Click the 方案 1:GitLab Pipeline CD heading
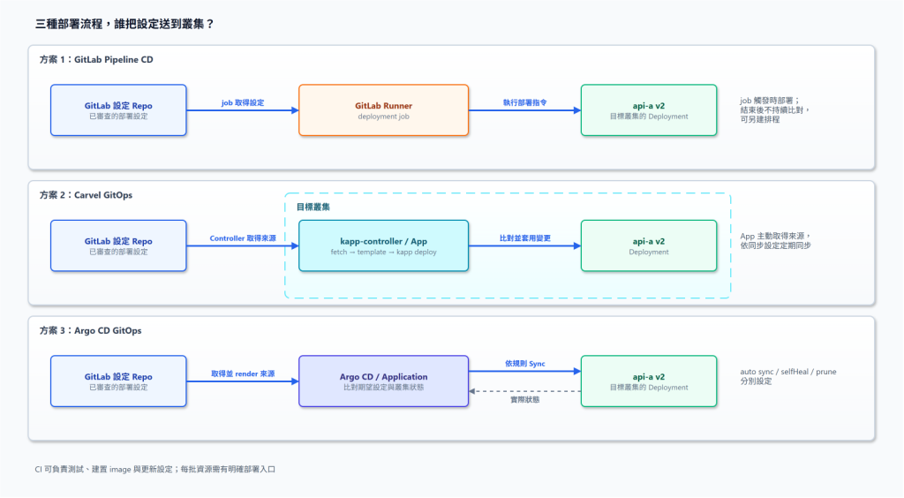Screen dimensions: 904x498 [x=96, y=59]
